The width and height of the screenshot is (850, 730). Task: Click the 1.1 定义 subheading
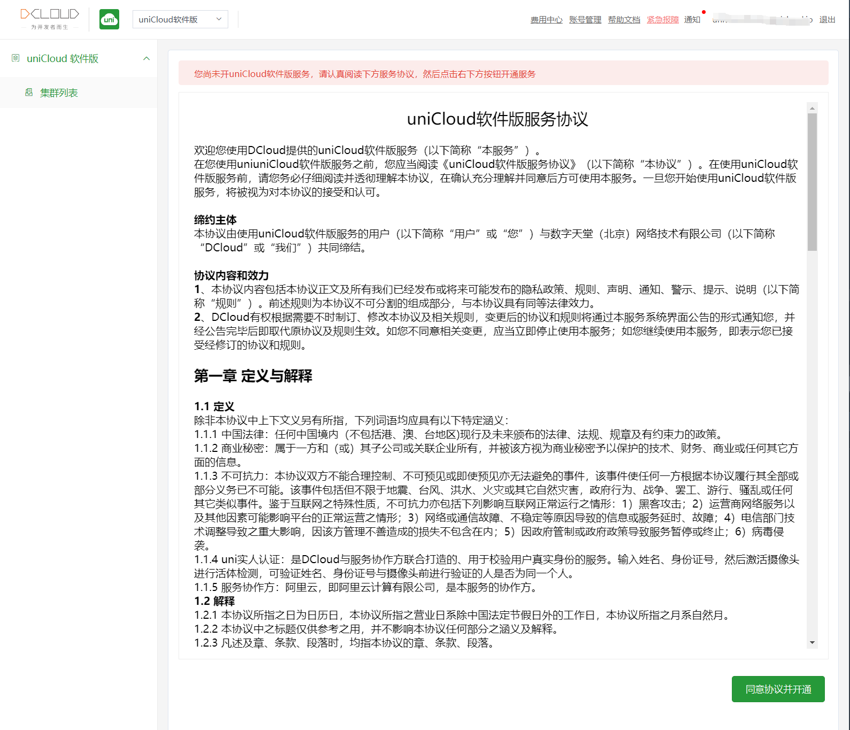click(214, 406)
